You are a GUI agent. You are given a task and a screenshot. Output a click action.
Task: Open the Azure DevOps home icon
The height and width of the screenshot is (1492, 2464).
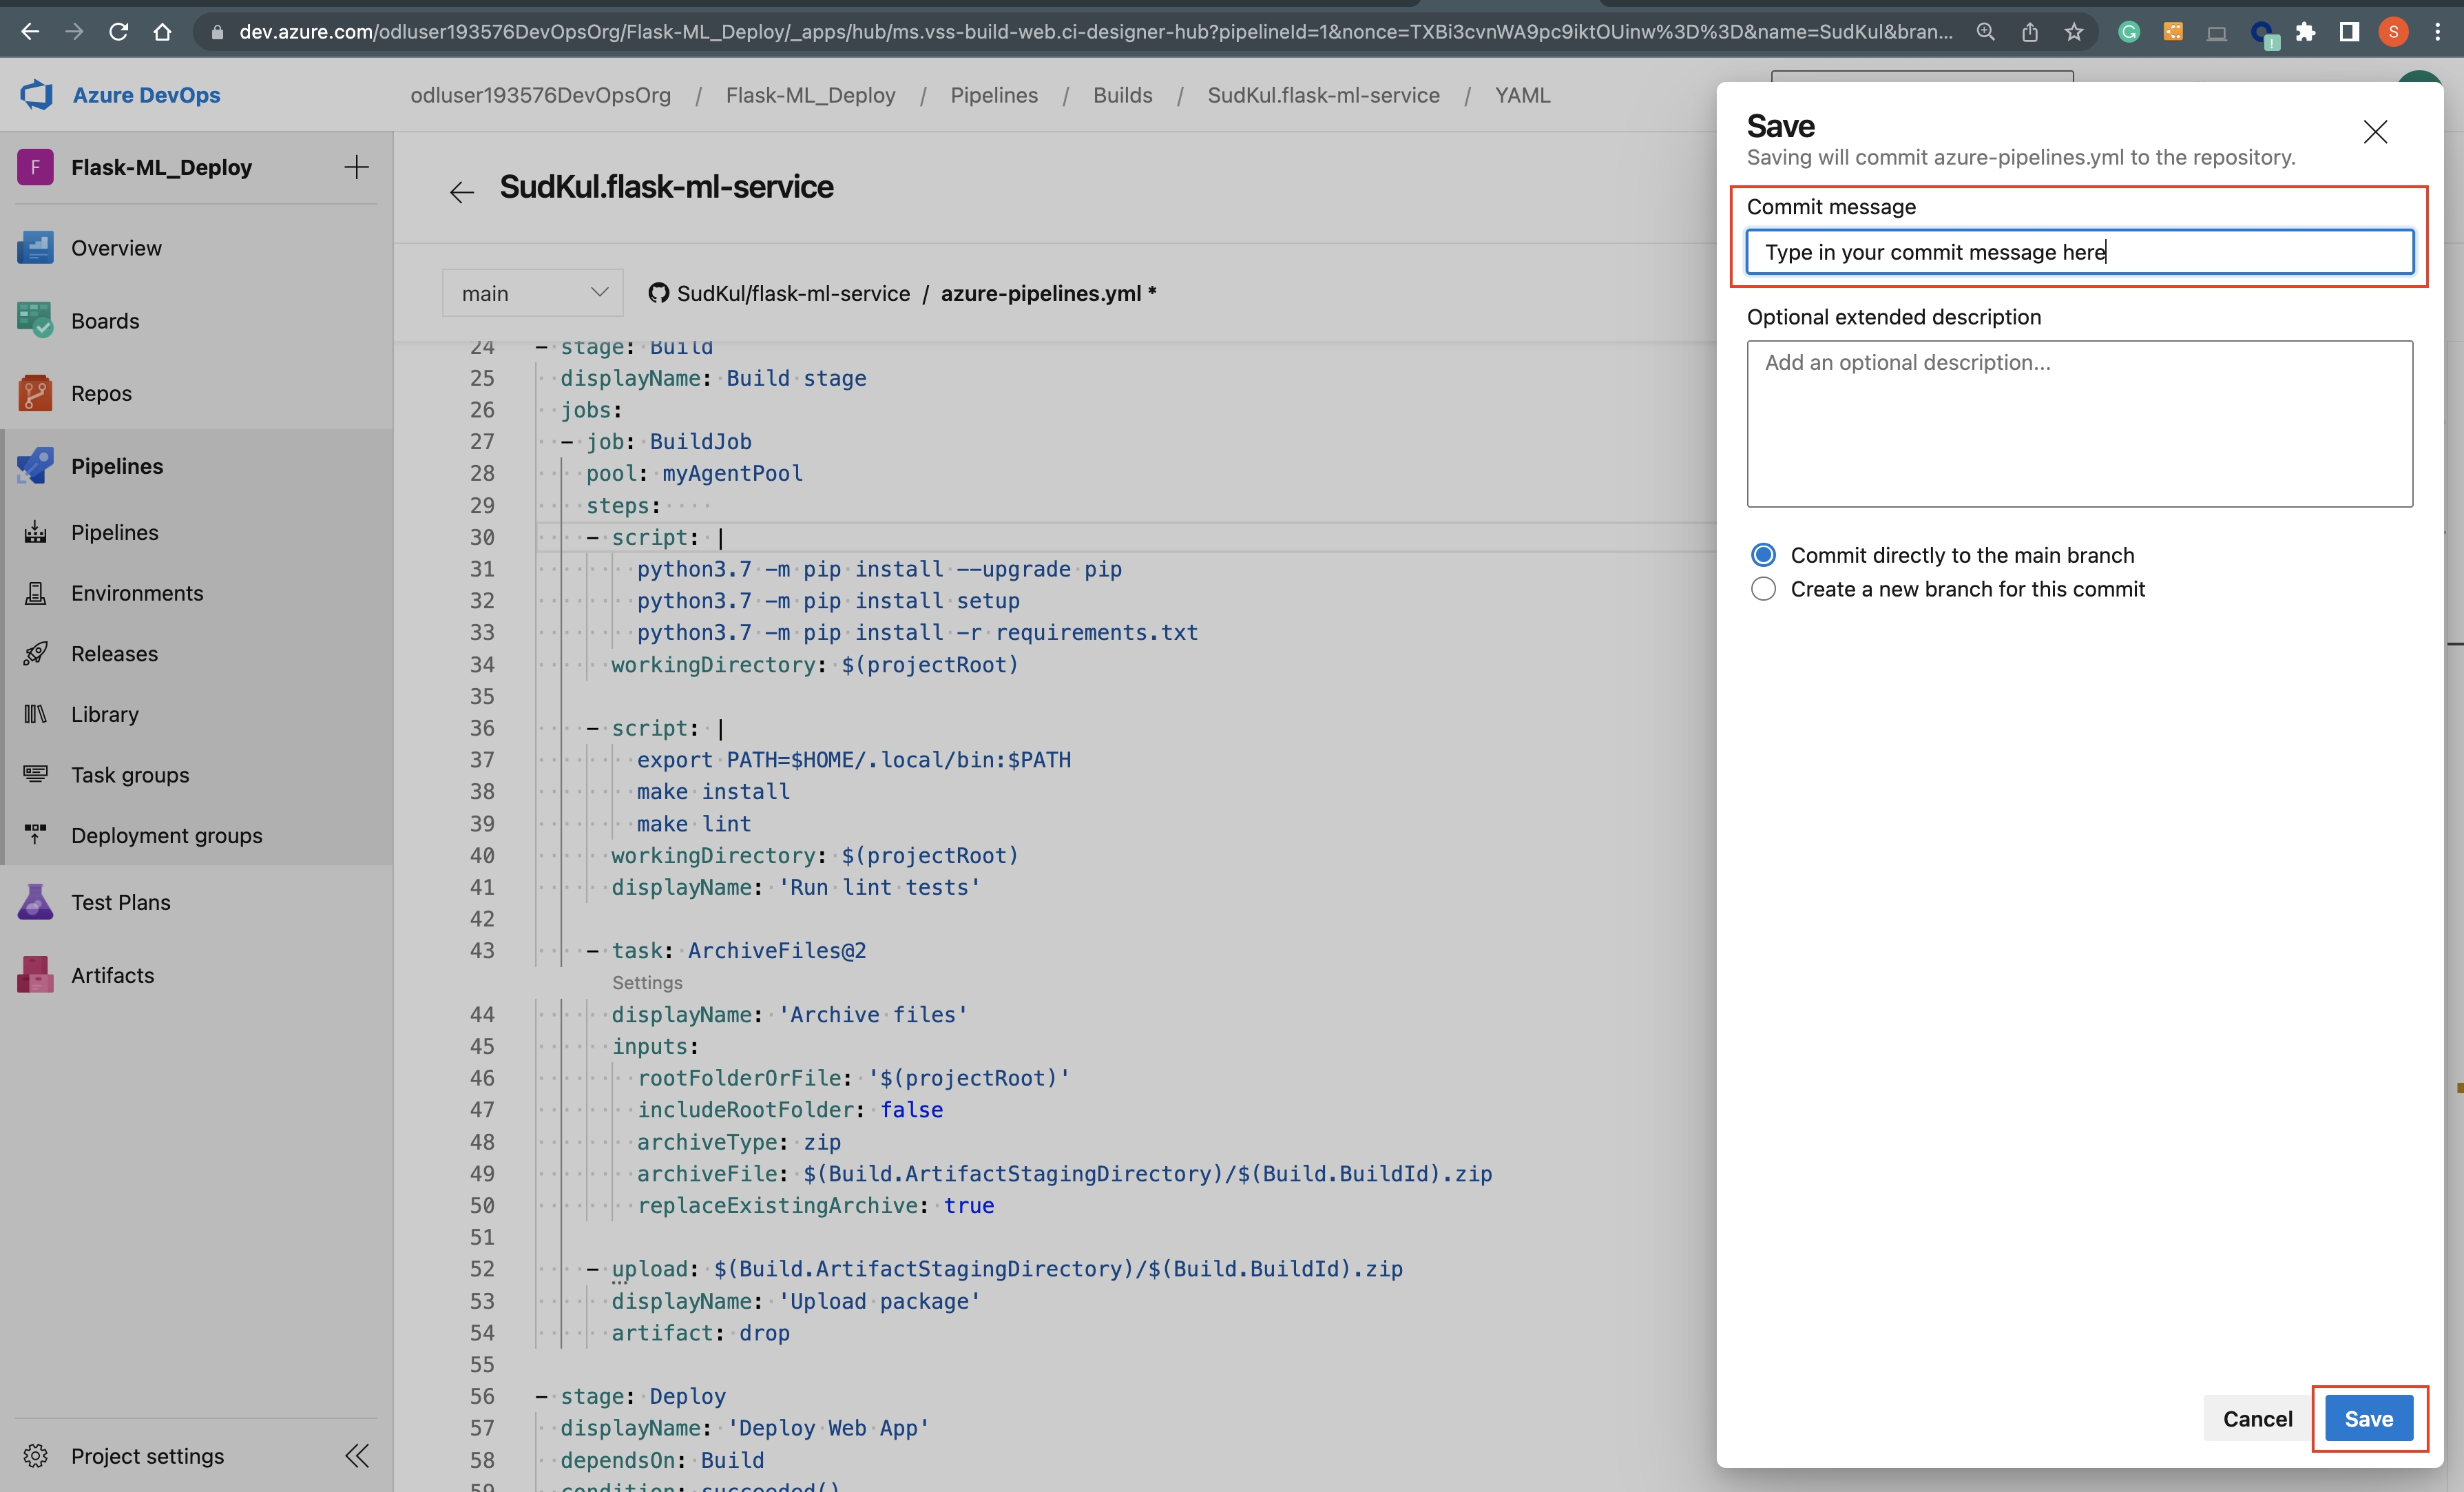click(x=36, y=94)
